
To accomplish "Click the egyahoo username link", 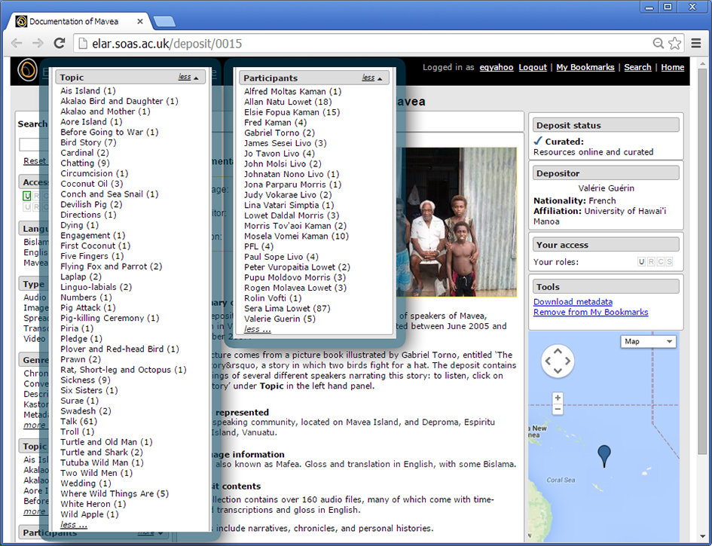I will 497,67.
